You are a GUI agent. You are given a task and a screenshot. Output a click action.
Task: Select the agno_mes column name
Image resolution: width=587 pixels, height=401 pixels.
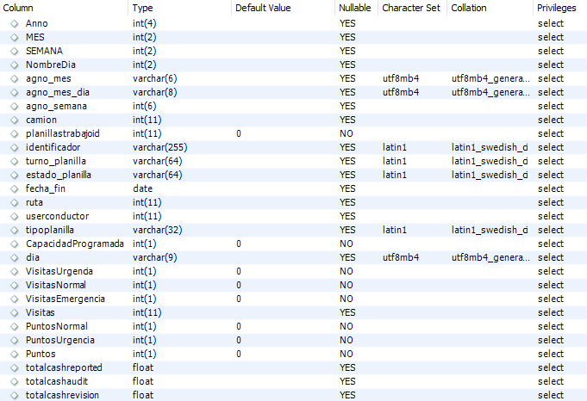click(x=48, y=79)
